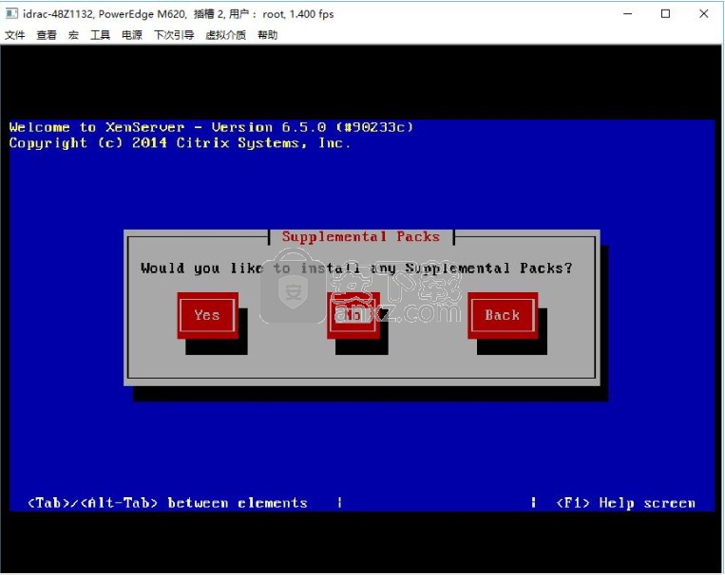Open the 文件 menu
The image size is (725, 575).
(x=14, y=35)
